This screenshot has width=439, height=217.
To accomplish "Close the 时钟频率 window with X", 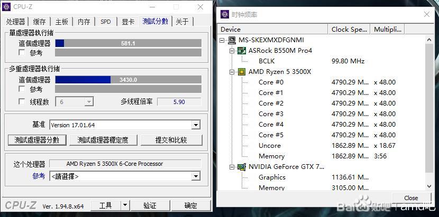I will 427,14.
